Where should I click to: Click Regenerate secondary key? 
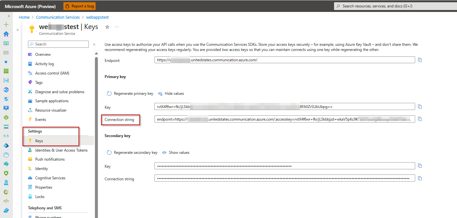point(132,153)
